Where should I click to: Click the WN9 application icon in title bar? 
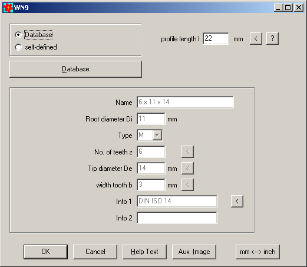8,8
